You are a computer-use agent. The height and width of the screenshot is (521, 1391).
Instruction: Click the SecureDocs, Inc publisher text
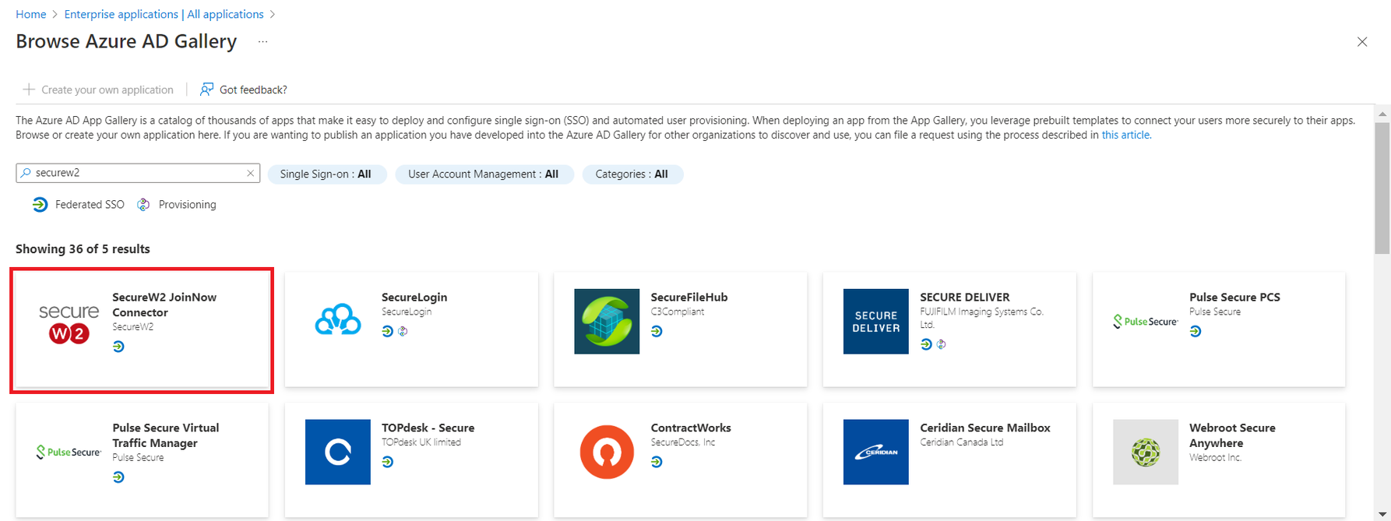click(683, 442)
